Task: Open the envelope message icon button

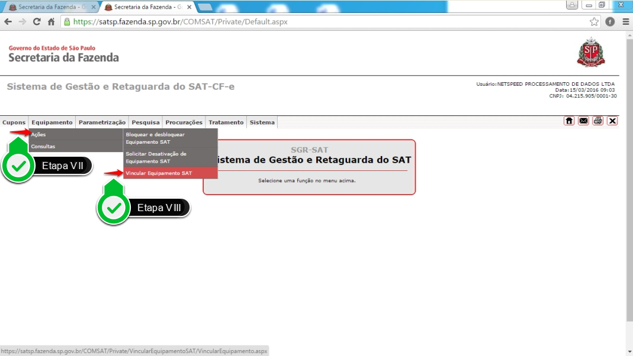Action: (583, 121)
